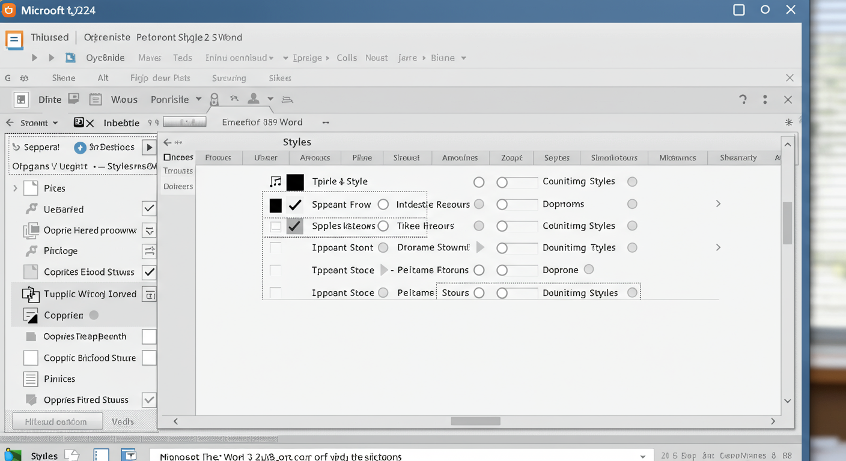Check the empty box beside Ippoant Stont
Screen dimensions: 846x461
(x=275, y=248)
